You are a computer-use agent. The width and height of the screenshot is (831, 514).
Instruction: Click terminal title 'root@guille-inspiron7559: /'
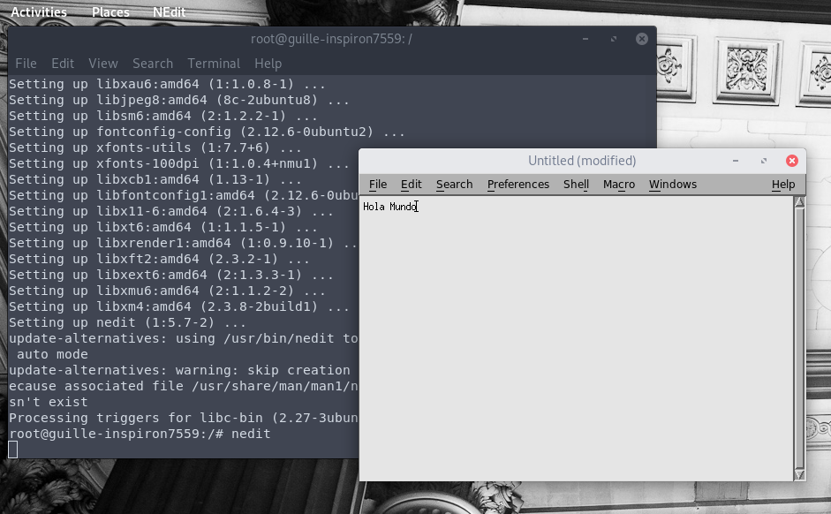pyautogui.click(x=331, y=39)
